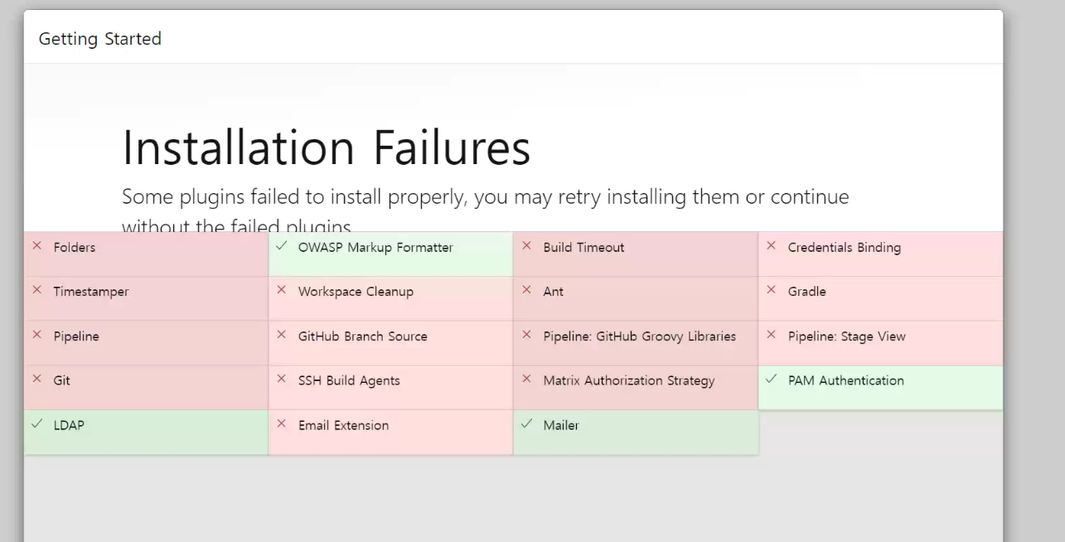The height and width of the screenshot is (542, 1065).
Task: Select the Pipeline plugin entry
Action: coord(146,343)
